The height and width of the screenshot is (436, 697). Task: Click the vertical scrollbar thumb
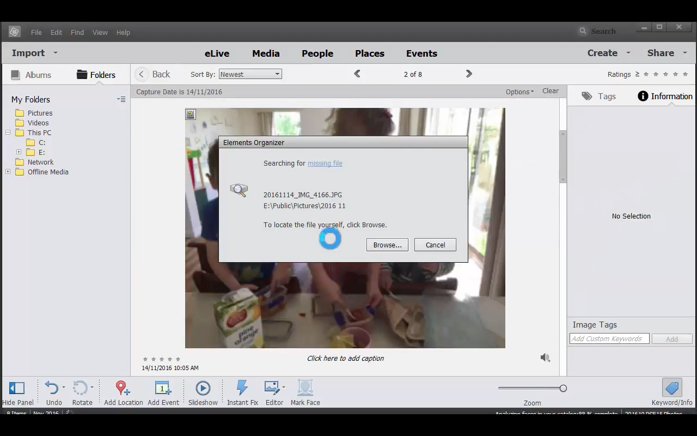(563, 157)
